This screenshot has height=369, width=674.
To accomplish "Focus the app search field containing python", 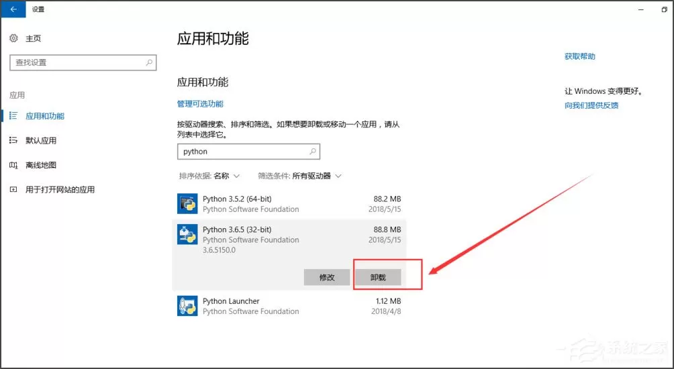I will point(248,151).
